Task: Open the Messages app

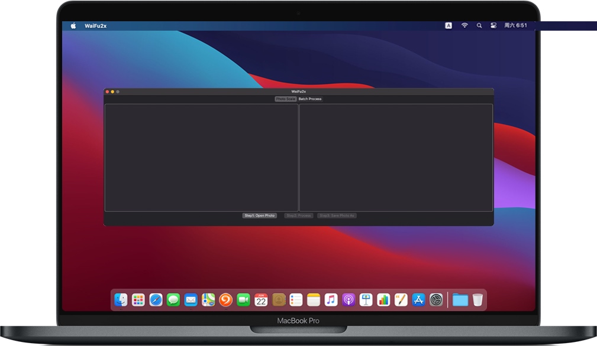Action: click(173, 299)
